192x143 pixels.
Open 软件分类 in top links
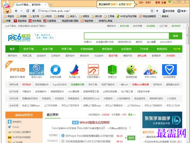tap(125, 26)
